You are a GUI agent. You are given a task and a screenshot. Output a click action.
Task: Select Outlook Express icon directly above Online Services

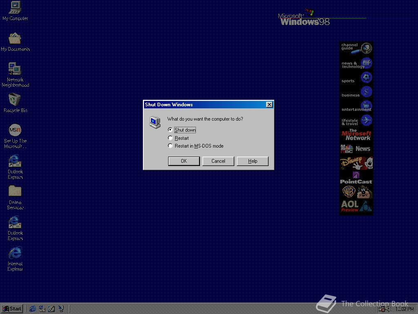point(15,167)
